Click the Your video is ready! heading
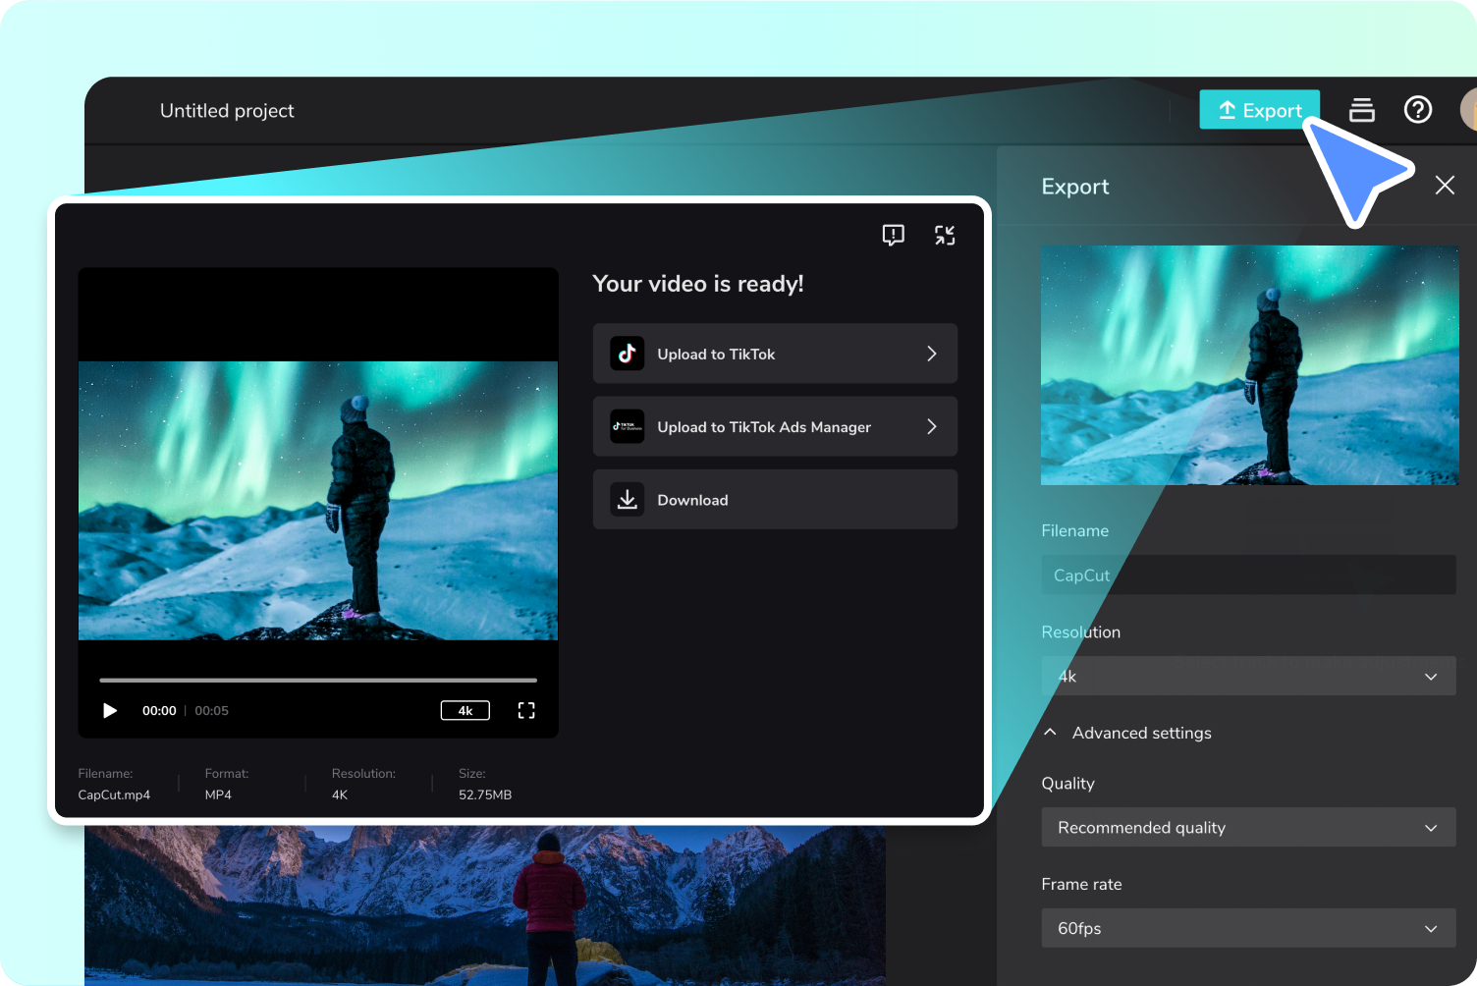This screenshot has height=986, width=1477. pos(698,284)
